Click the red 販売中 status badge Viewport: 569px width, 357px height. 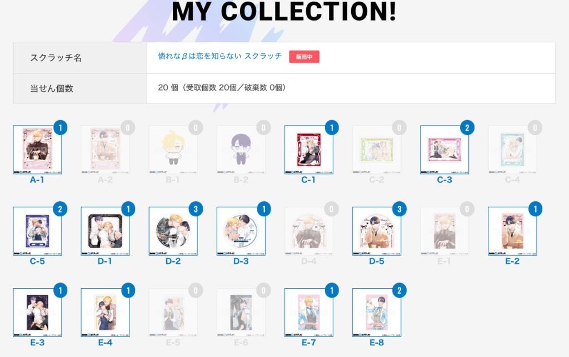tap(304, 57)
